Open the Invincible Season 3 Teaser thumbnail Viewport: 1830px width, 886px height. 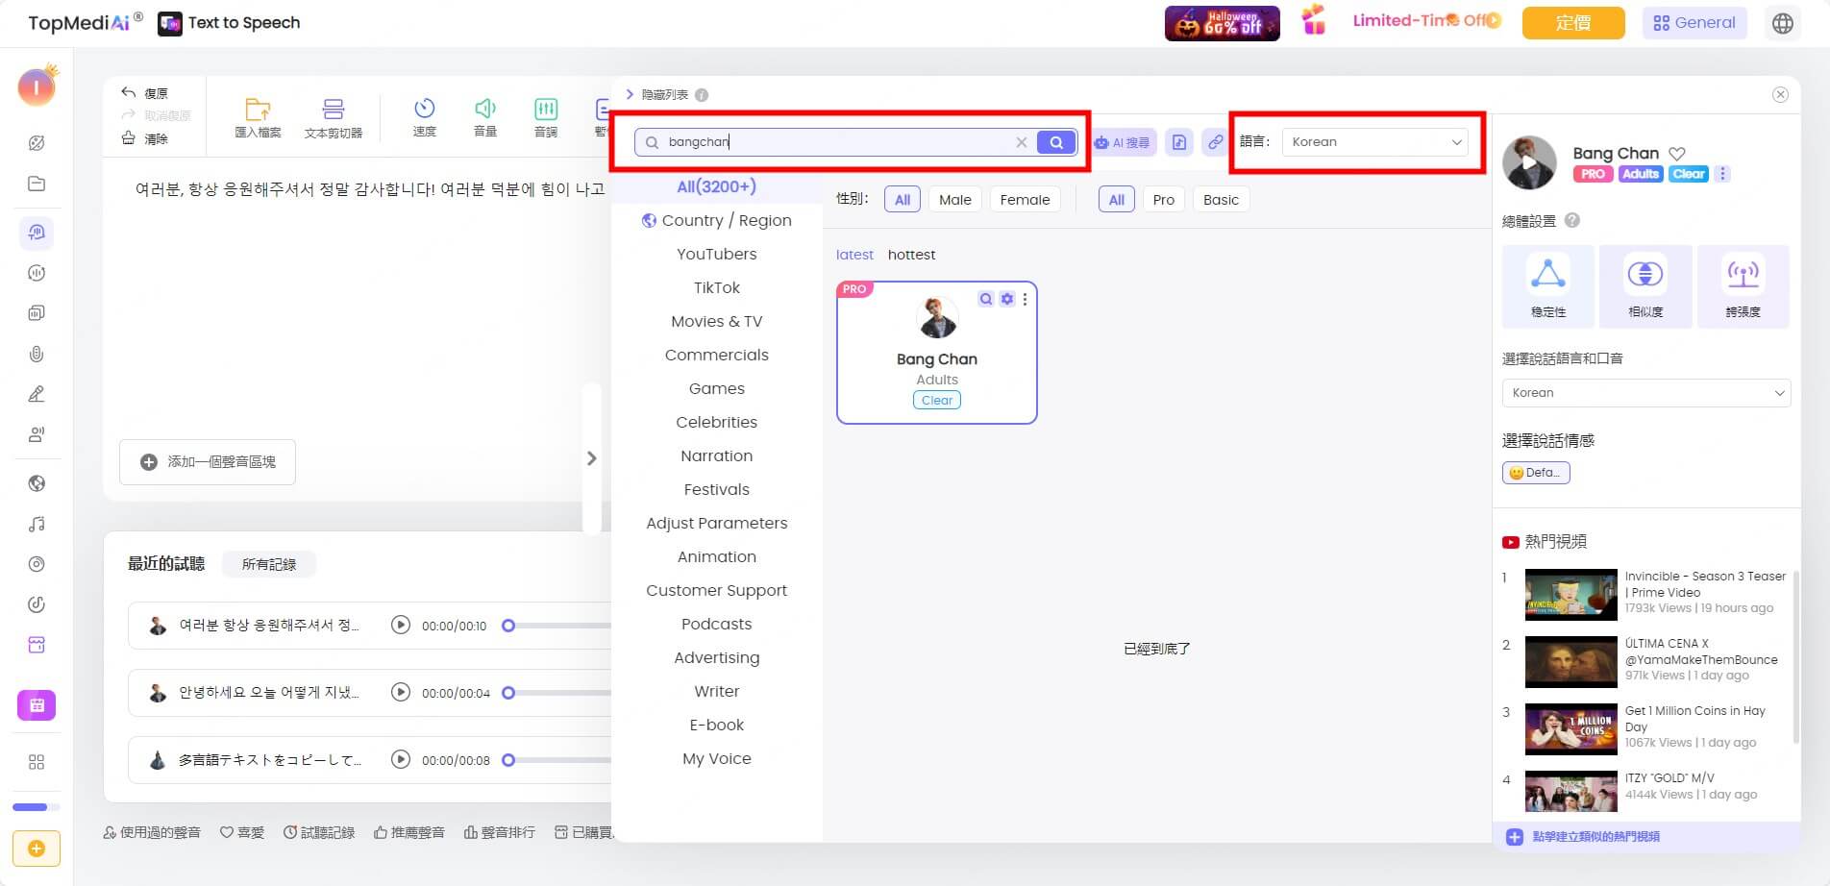1570,595
